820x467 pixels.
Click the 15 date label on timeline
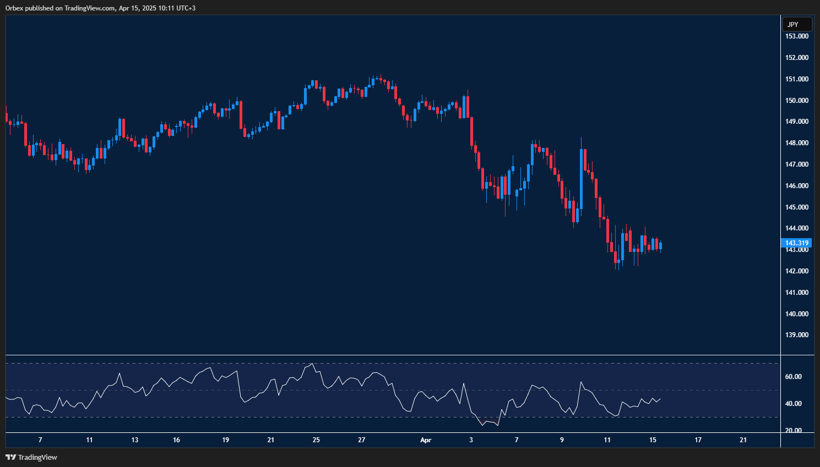(x=653, y=440)
